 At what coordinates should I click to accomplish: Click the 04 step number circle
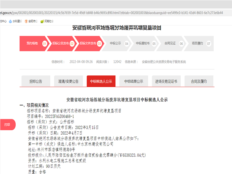pos(126,44)
